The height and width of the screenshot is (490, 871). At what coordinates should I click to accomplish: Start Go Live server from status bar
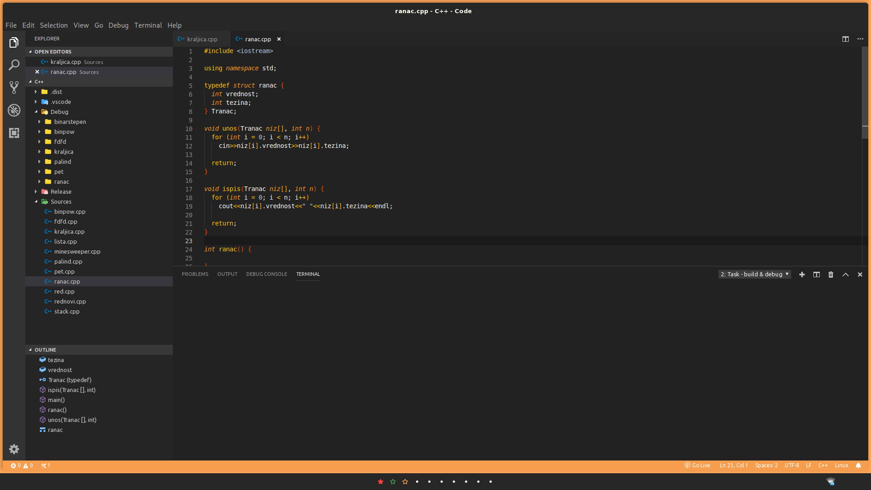click(697, 465)
